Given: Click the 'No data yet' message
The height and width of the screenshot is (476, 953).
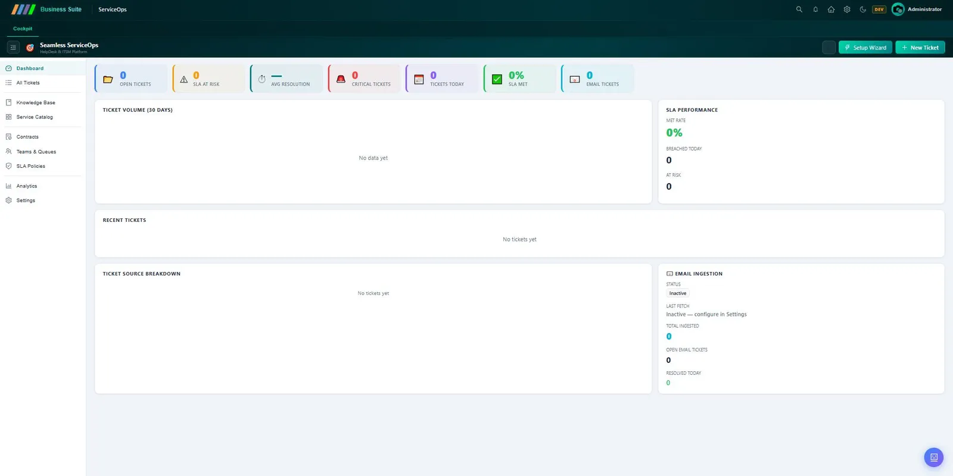Looking at the screenshot, I should click(373, 158).
